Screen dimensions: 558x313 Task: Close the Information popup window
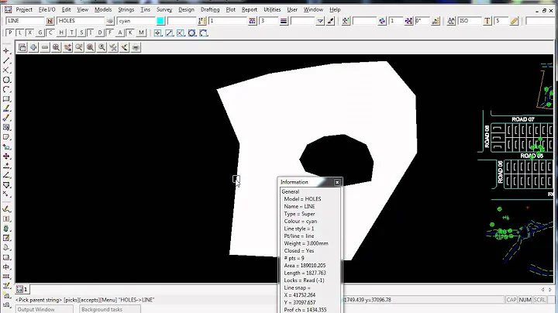click(337, 182)
